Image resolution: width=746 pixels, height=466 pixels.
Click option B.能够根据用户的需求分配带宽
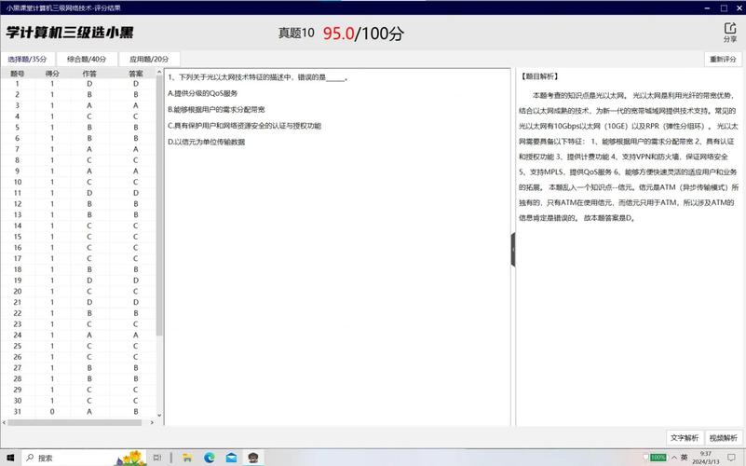(x=216, y=109)
